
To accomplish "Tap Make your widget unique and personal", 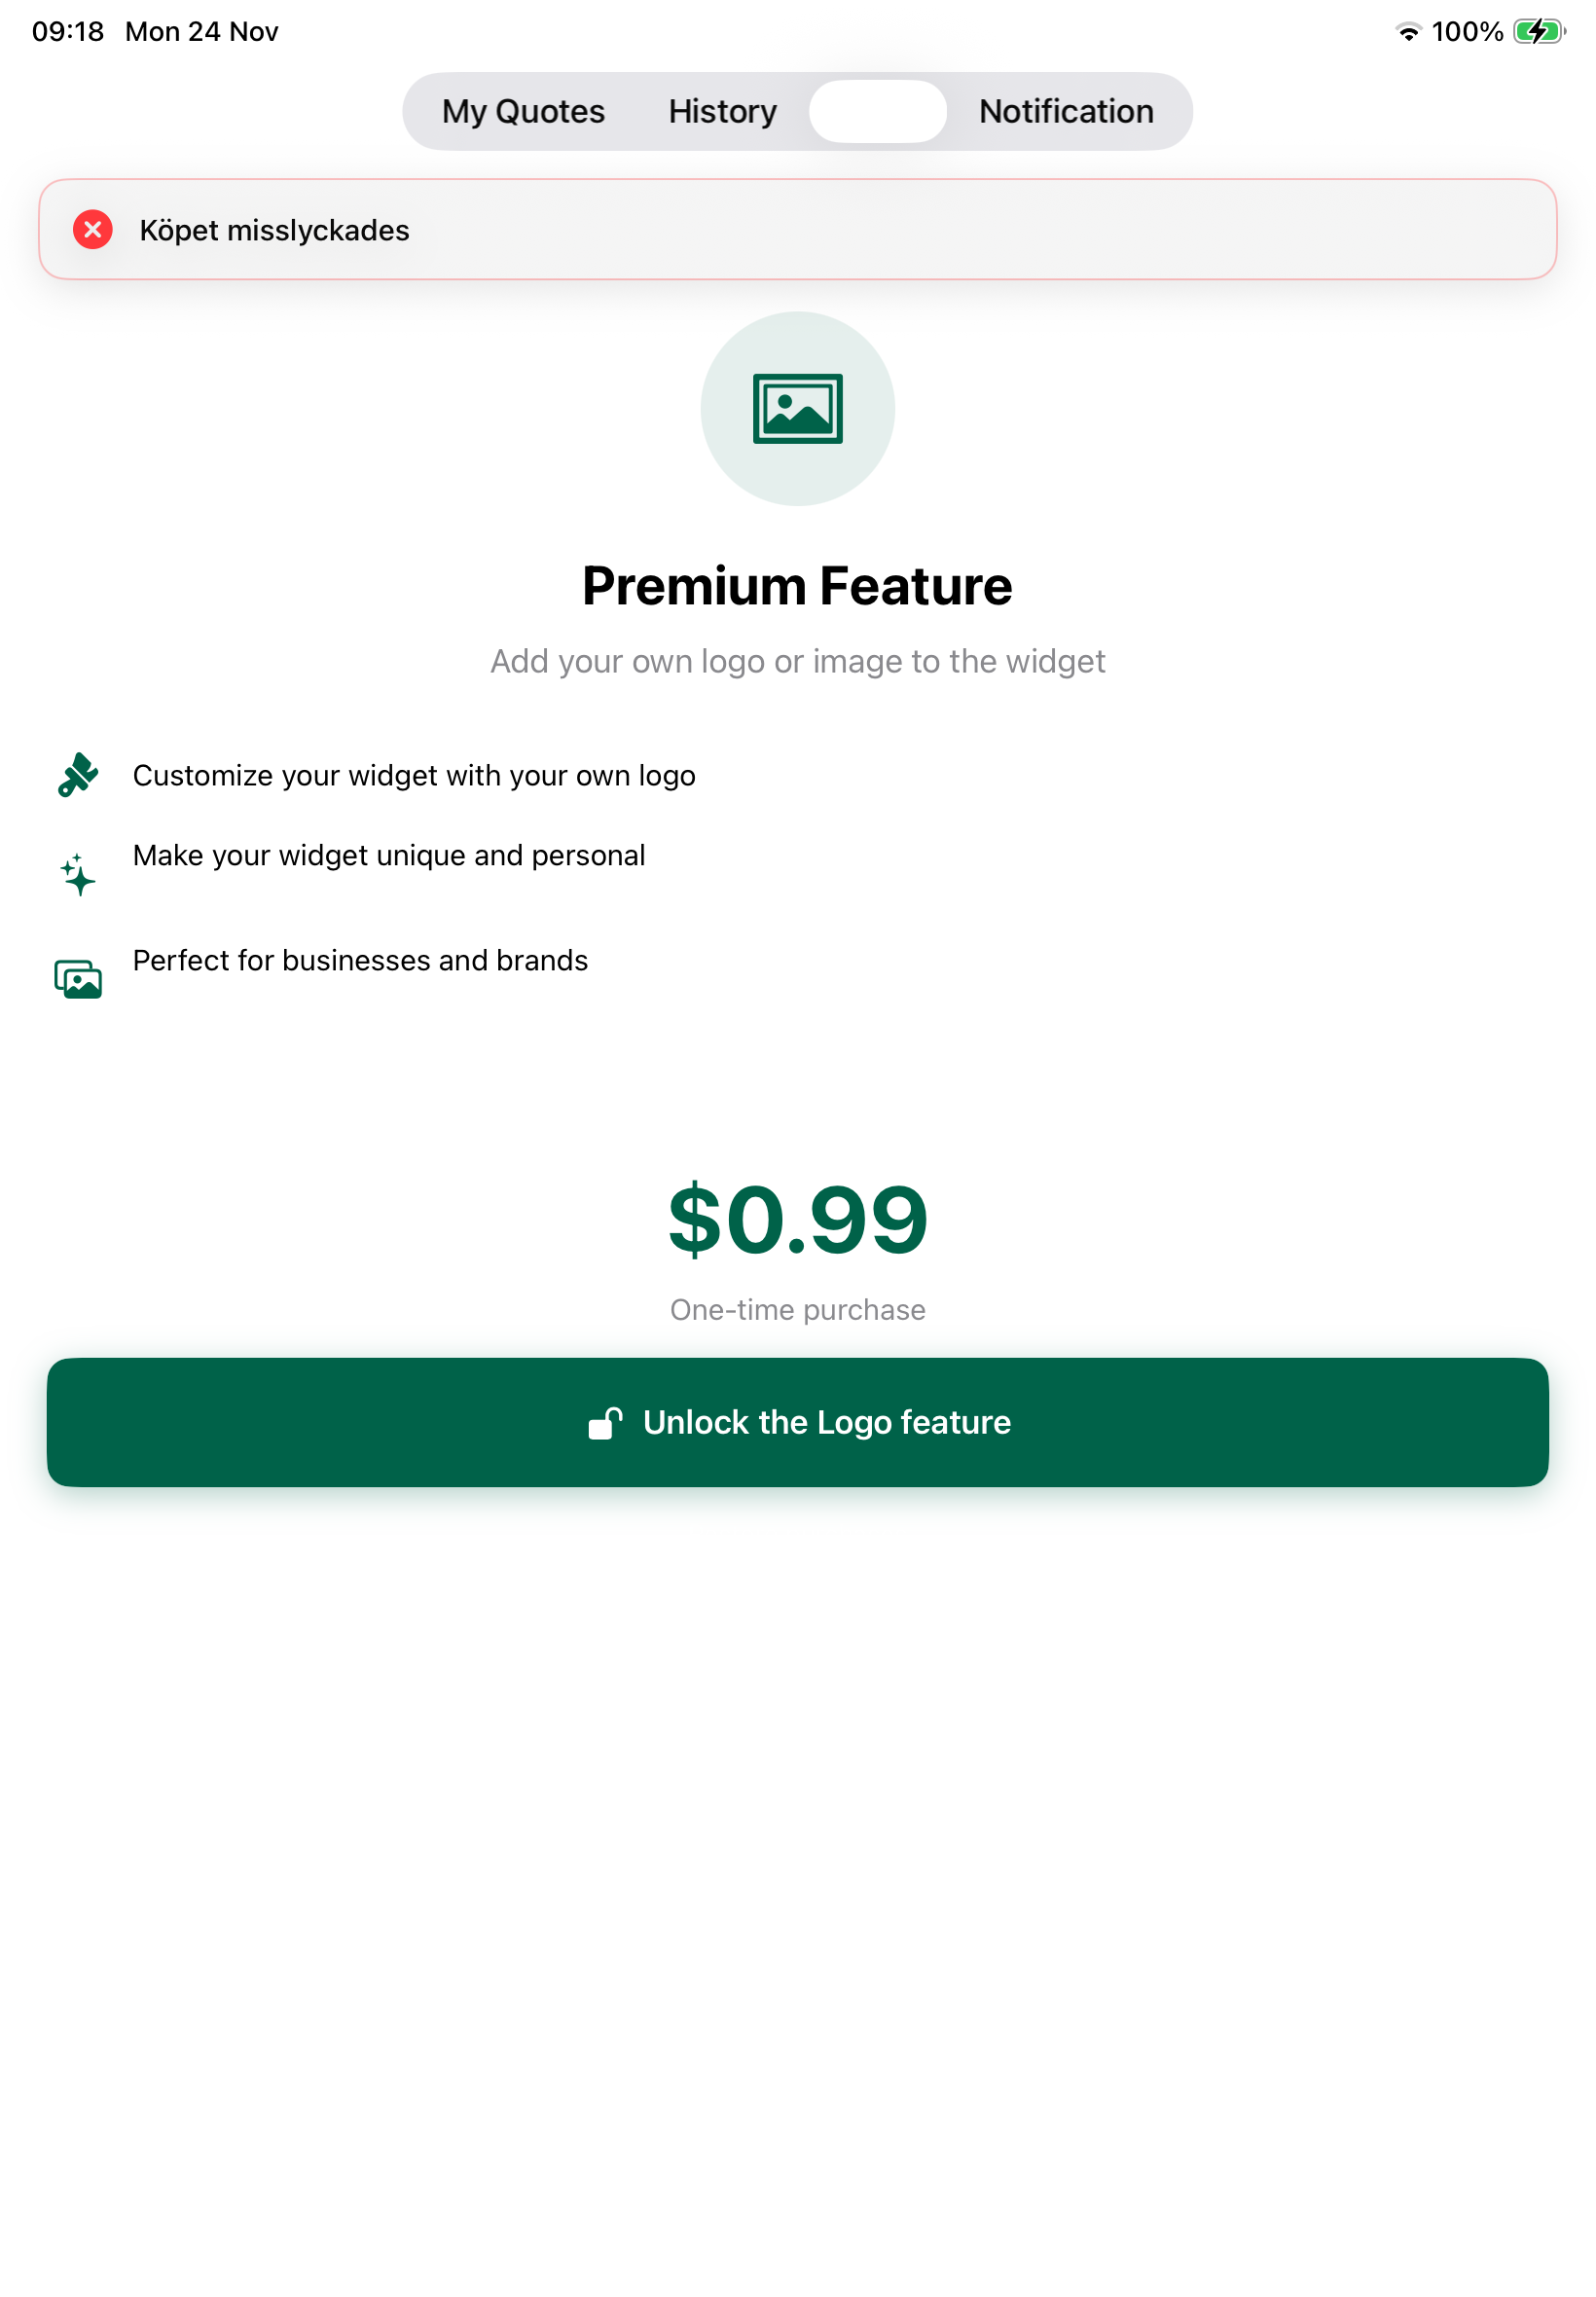I will point(389,855).
